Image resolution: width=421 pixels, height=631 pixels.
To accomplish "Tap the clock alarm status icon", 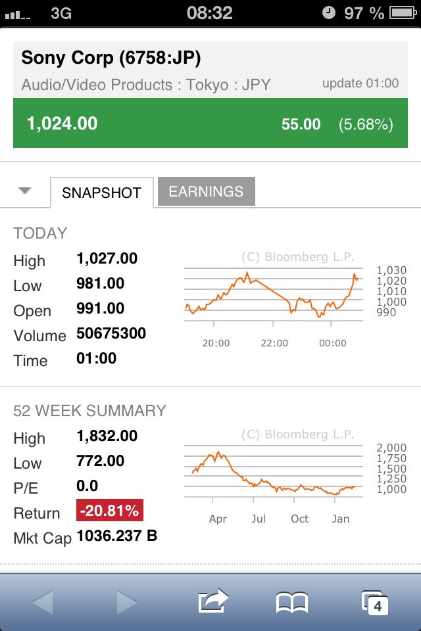I will (330, 12).
